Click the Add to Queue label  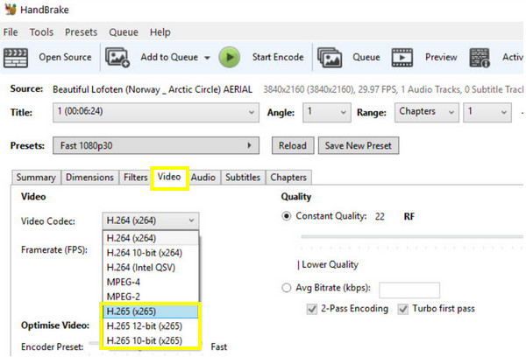coord(169,57)
